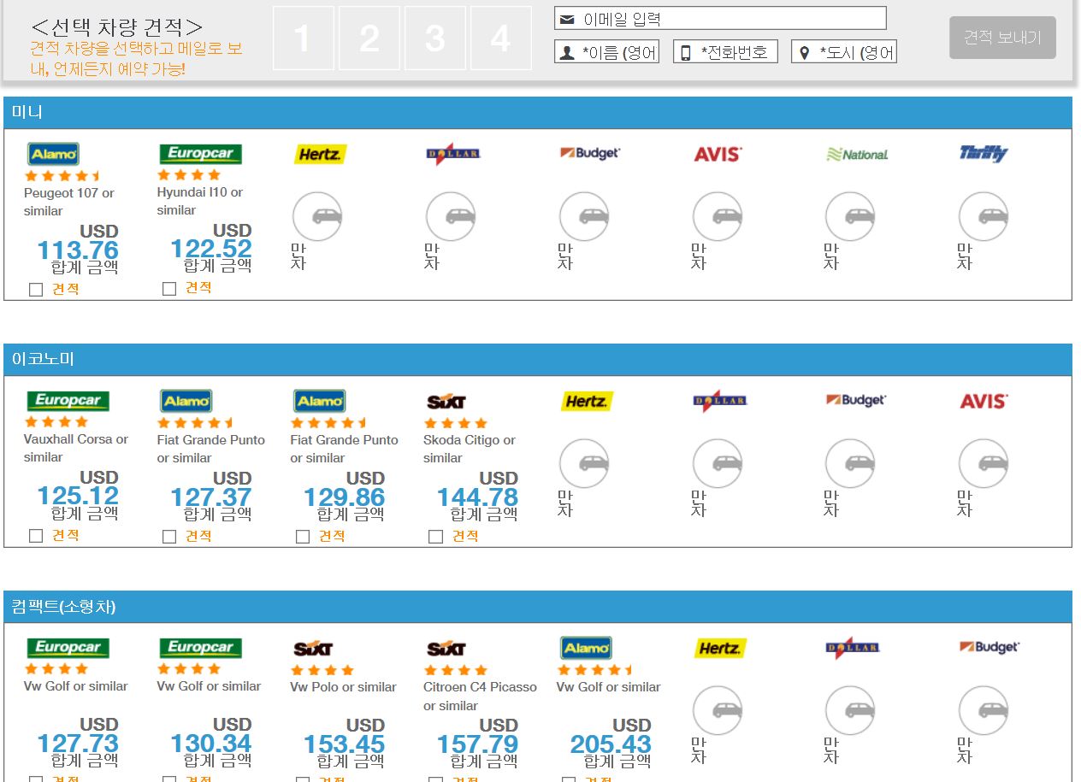1081x782 pixels.
Task: Click the price 125.12 for Vauxhall Corsa
Action: (78, 497)
